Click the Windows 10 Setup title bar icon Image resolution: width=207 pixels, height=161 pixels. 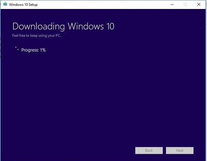coord(5,4)
